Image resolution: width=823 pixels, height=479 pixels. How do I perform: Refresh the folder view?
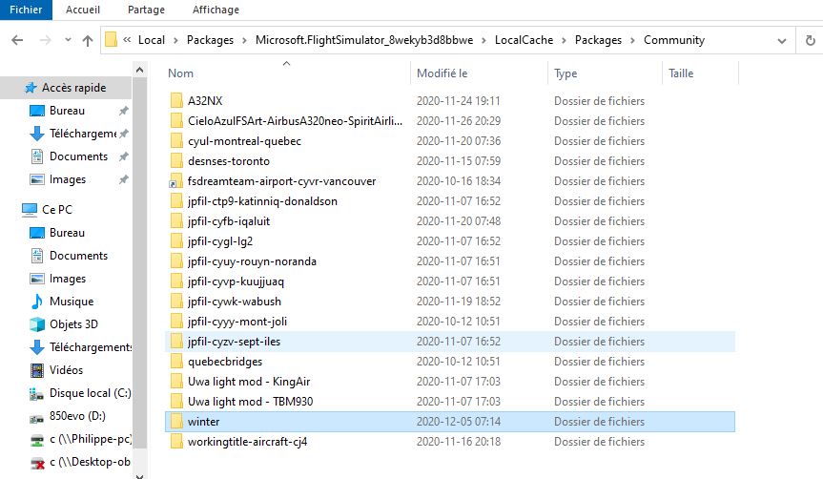(x=810, y=40)
